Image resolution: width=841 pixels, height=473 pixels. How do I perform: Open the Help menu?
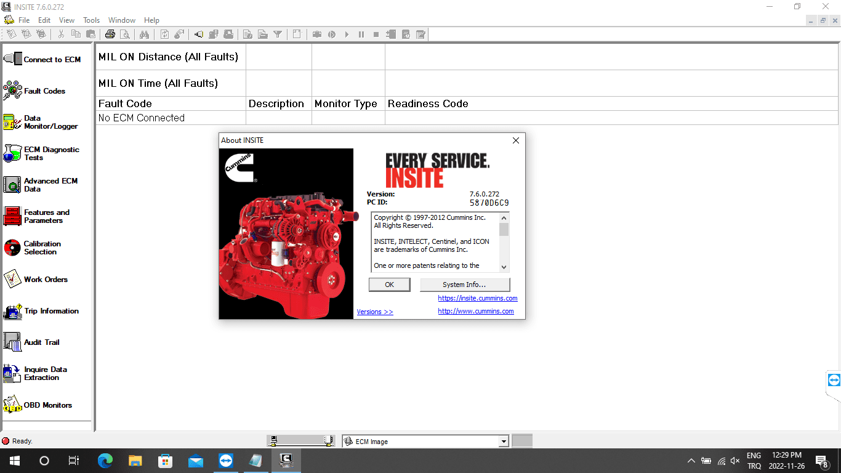(151, 20)
